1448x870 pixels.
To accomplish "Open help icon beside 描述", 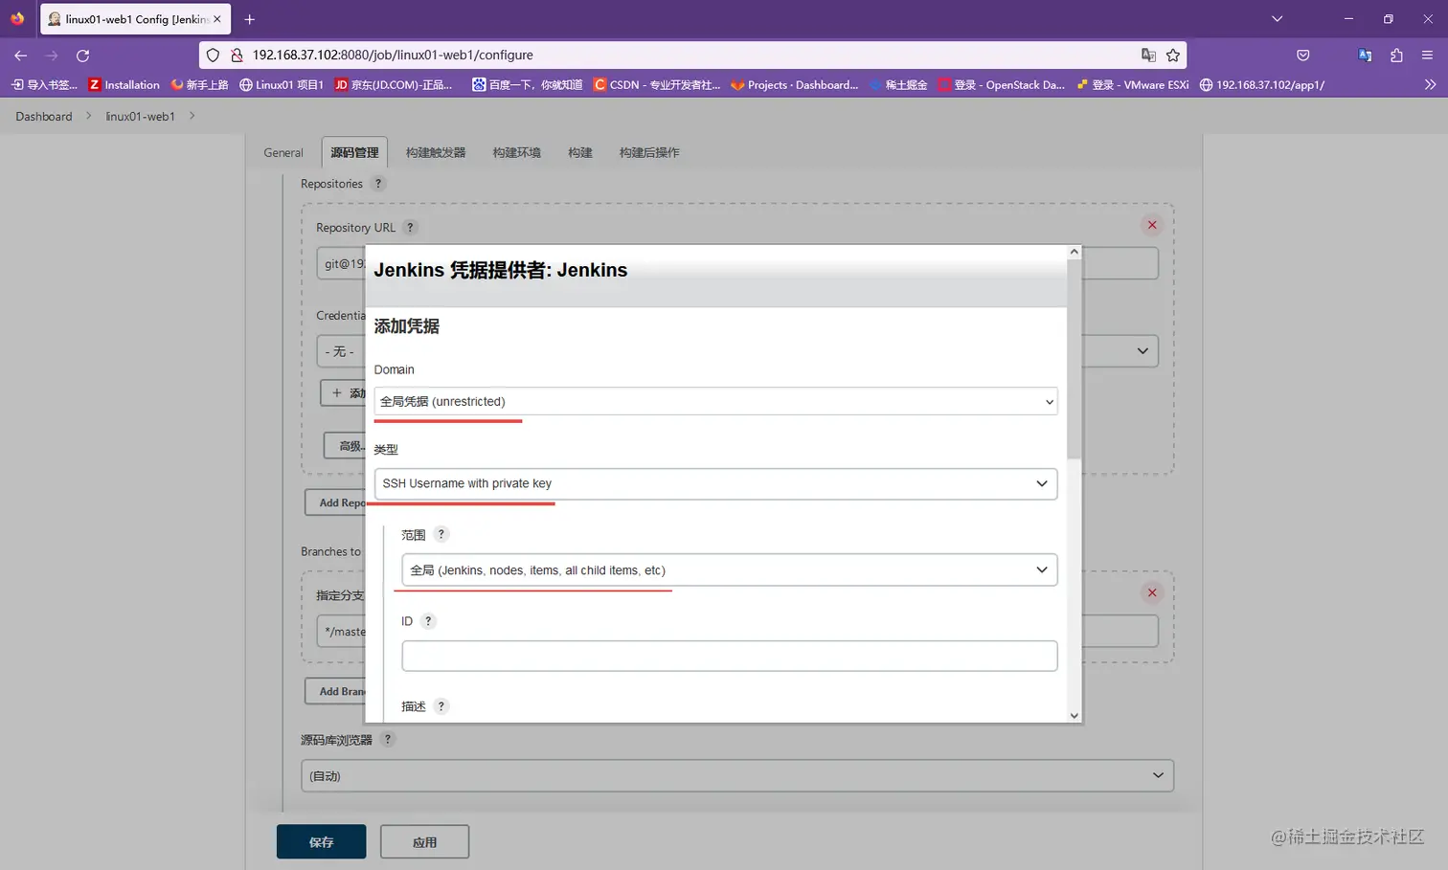I will coord(441,706).
